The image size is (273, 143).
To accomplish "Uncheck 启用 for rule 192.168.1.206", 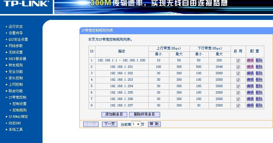I will click(x=238, y=99).
